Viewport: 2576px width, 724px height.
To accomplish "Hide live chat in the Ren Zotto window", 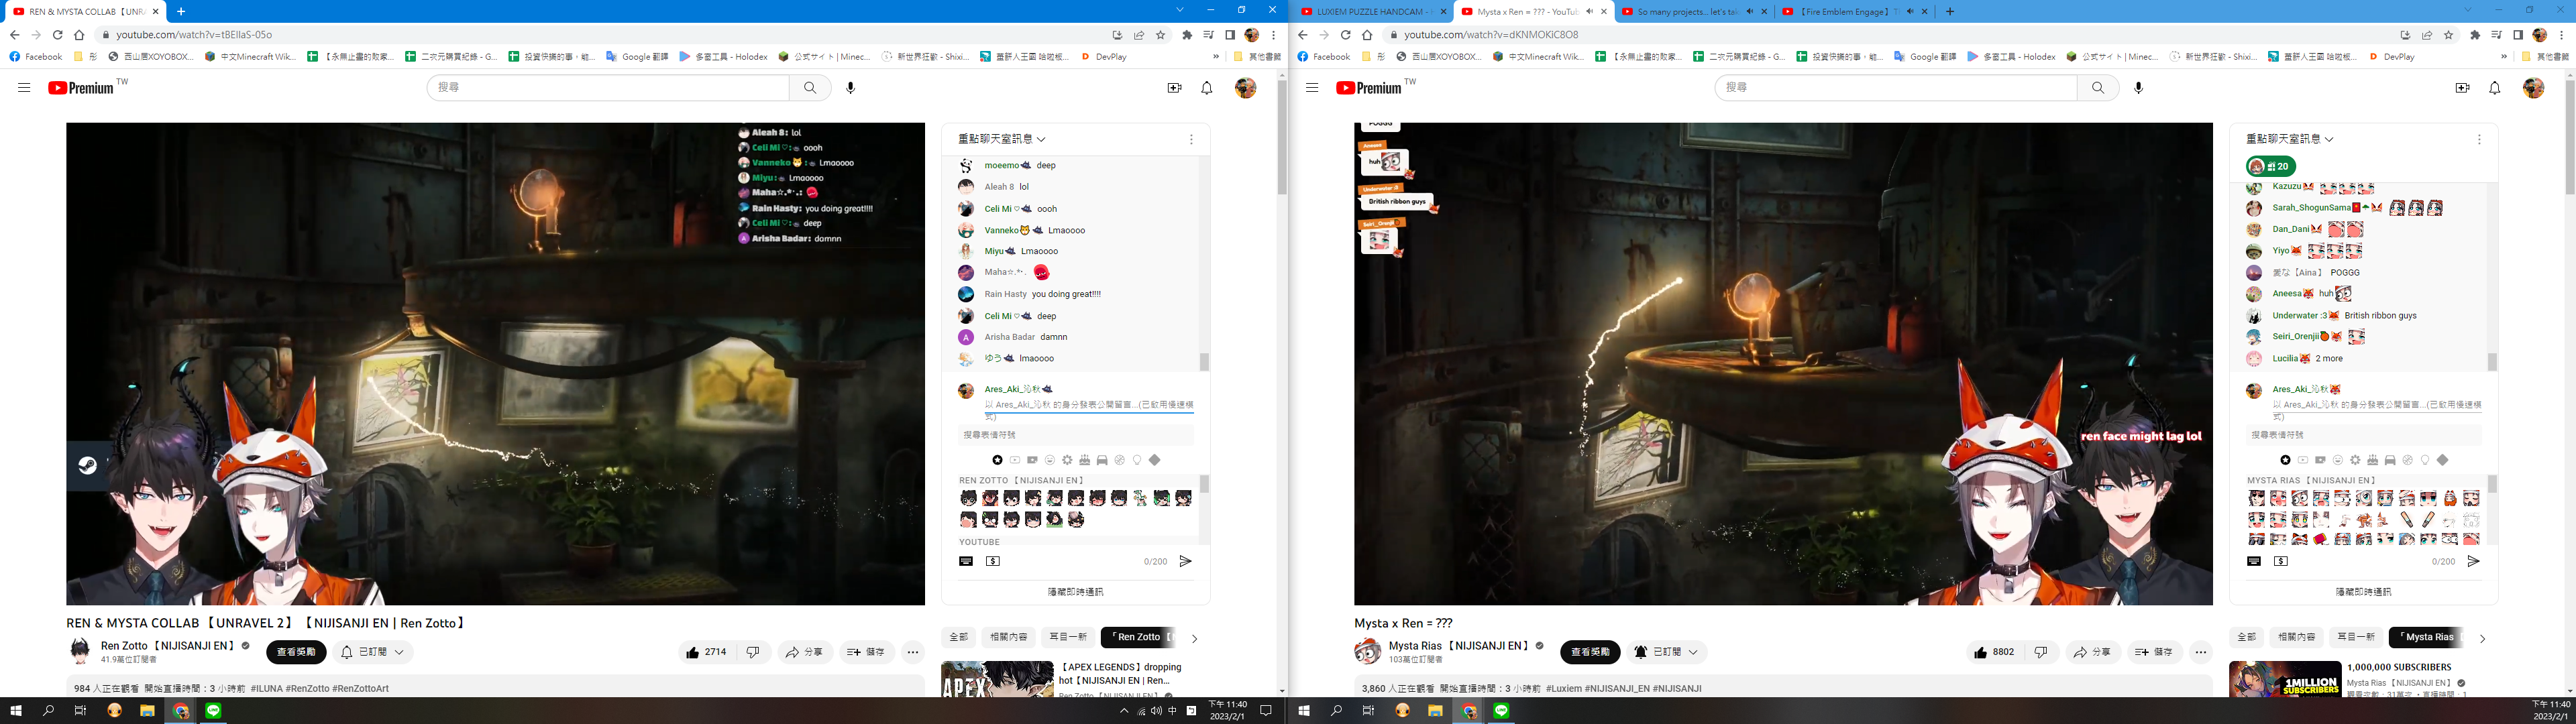I will [1076, 592].
